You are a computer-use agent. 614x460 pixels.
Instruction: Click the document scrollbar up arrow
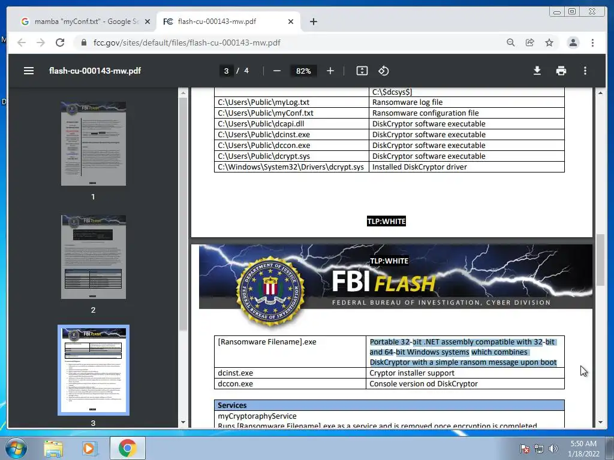pyautogui.click(x=600, y=93)
